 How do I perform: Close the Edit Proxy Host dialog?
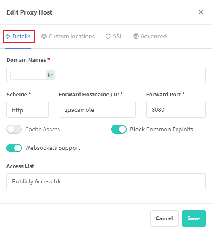[201, 12]
